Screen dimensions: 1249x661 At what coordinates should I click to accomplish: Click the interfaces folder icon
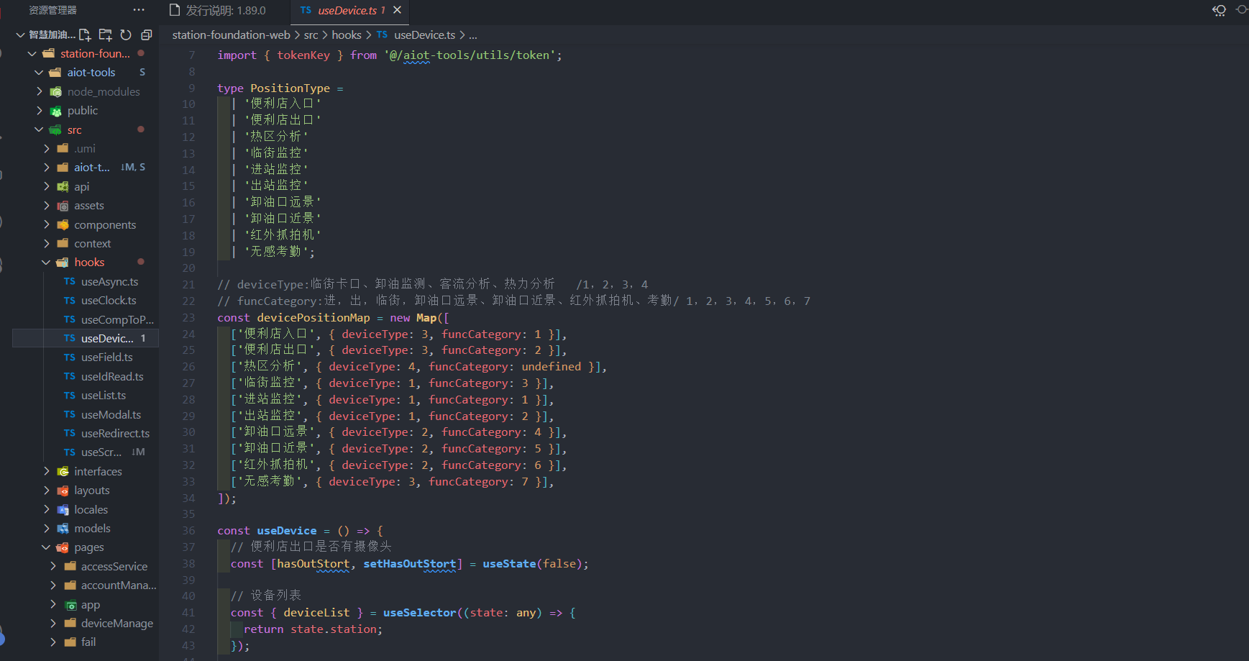click(63, 471)
